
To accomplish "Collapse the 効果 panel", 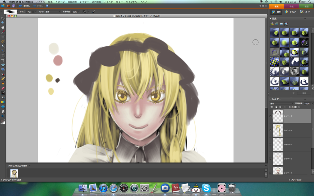I will pos(270,19).
